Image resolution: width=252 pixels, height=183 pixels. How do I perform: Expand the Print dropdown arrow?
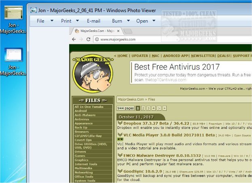click(x=78, y=21)
